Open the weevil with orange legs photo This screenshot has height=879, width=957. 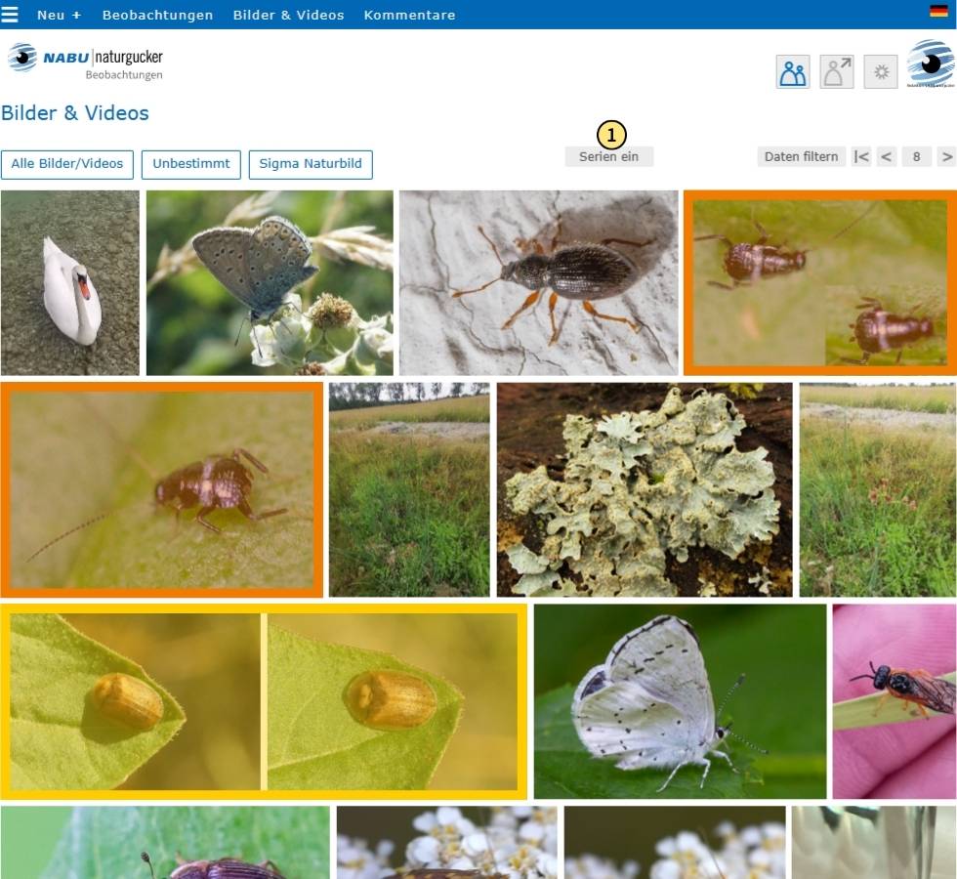(x=538, y=282)
